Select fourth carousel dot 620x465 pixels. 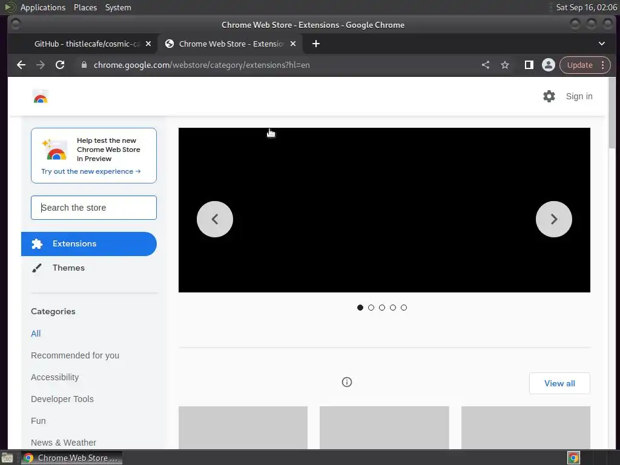click(x=392, y=308)
